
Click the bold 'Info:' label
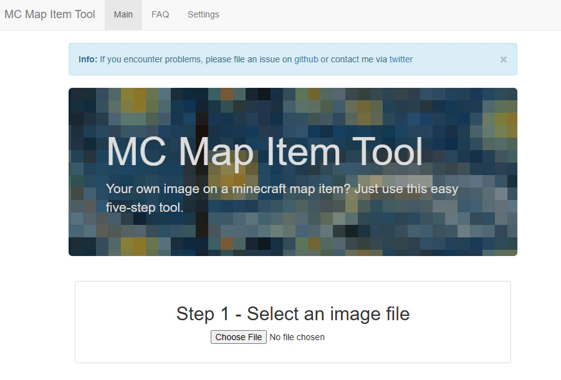click(x=88, y=60)
